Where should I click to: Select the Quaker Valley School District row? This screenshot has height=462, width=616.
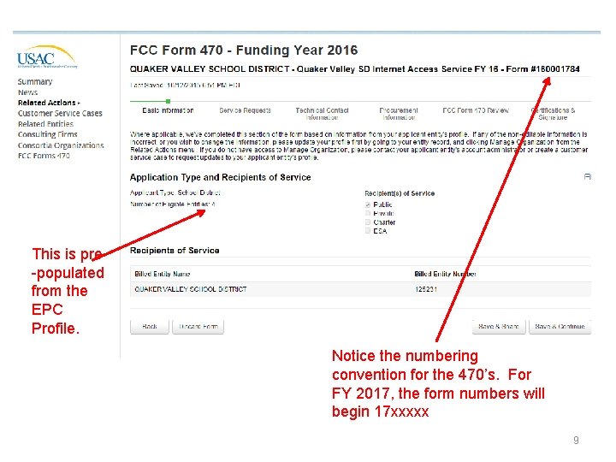coord(360,289)
